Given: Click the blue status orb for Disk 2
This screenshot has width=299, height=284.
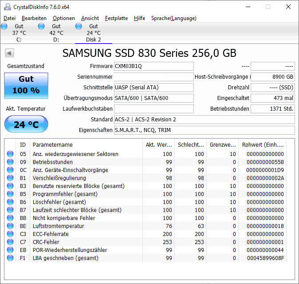Looking at the screenshot, I should point(79,26).
